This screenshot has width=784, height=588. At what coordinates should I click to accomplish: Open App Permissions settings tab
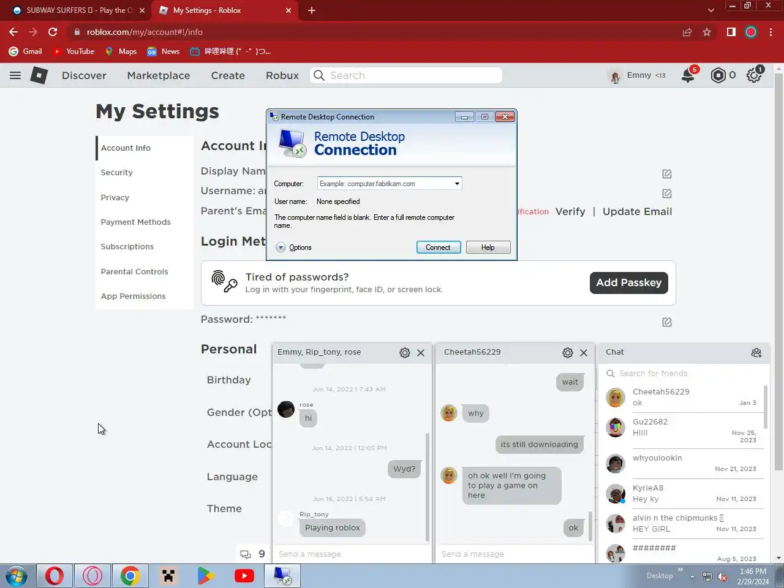[x=145, y=296]
